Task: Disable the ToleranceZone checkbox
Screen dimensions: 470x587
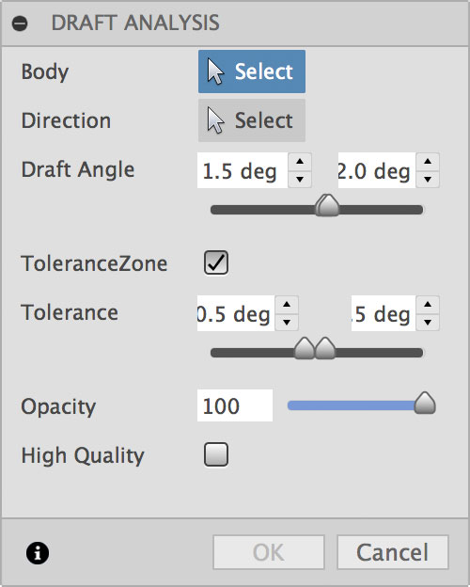Action: pos(216,262)
